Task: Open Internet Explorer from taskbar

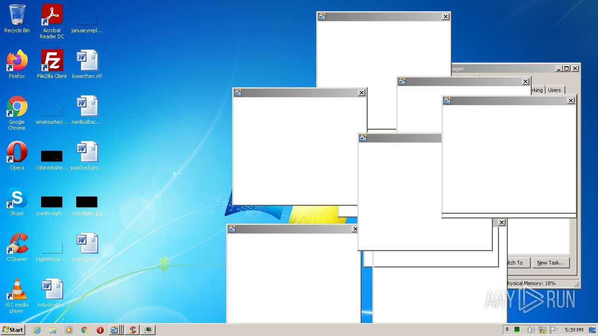Action: 37,330
